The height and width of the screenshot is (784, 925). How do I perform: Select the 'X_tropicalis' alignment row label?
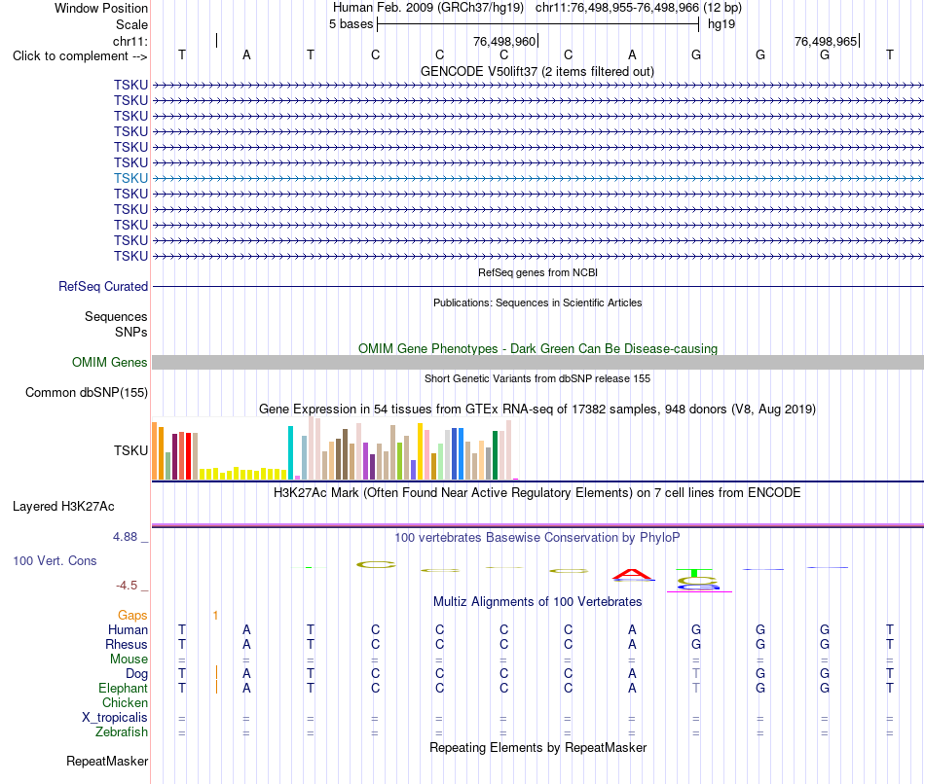point(115,718)
